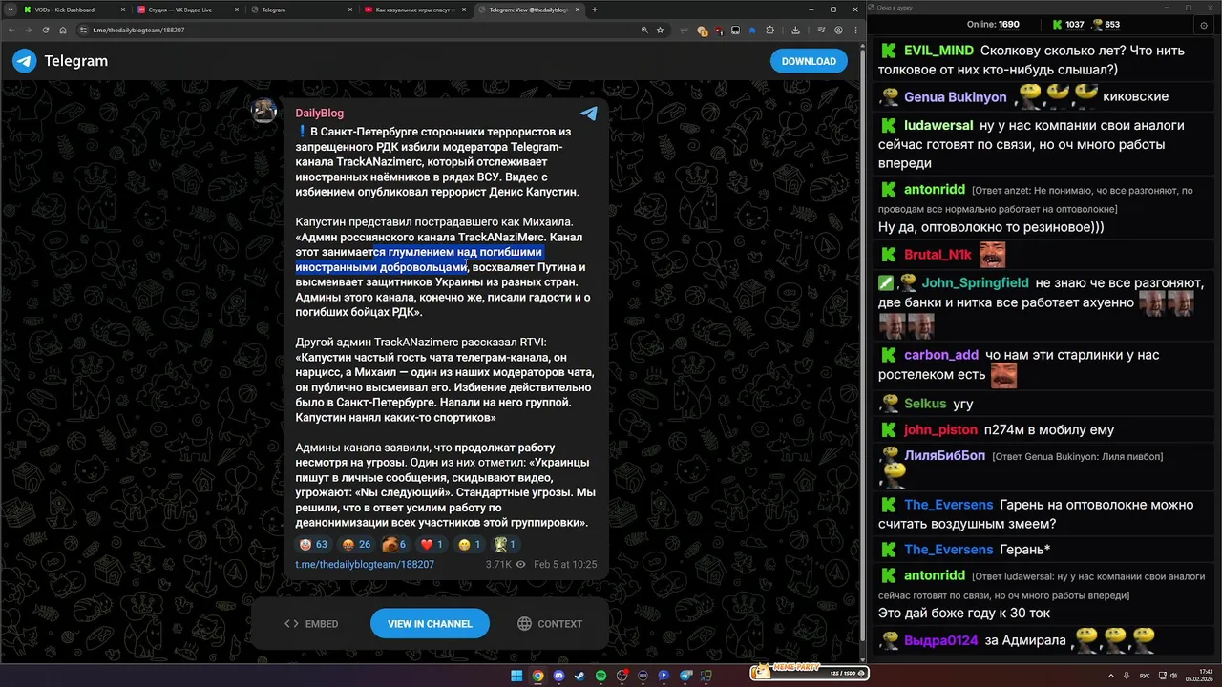Click the EMBED button
Screen dimensions: 1222x687
pyautogui.click(x=311, y=624)
